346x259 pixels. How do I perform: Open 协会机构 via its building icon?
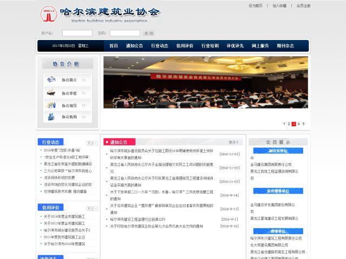[51, 117]
